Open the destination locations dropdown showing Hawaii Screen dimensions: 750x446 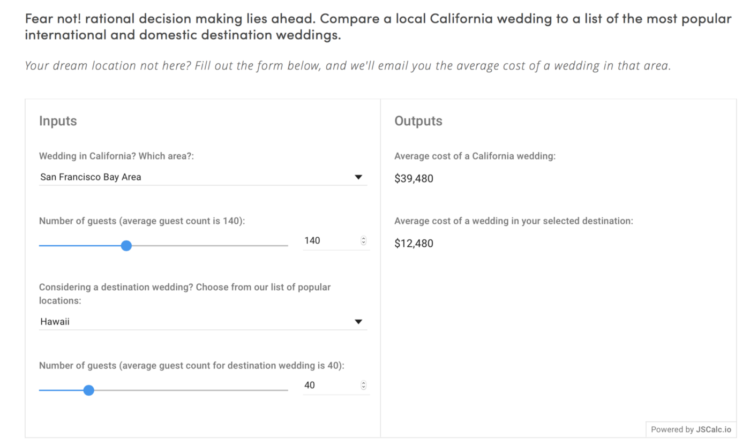[x=203, y=322]
